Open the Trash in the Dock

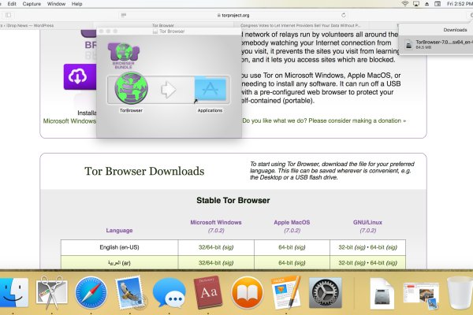(x=457, y=293)
